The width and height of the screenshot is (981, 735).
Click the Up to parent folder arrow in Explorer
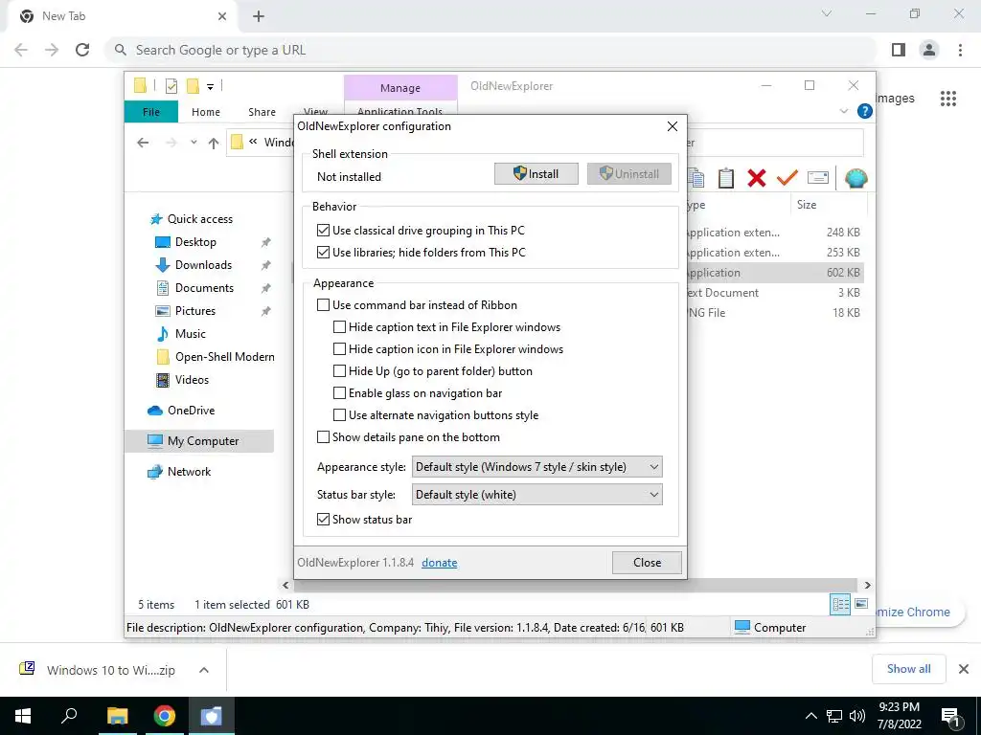[214, 144]
